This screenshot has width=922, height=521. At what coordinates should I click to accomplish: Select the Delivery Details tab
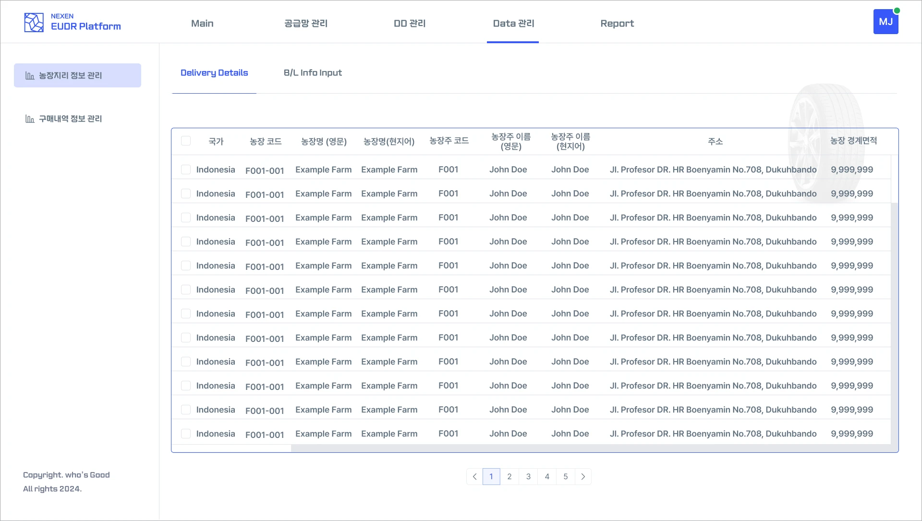(x=214, y=73)
